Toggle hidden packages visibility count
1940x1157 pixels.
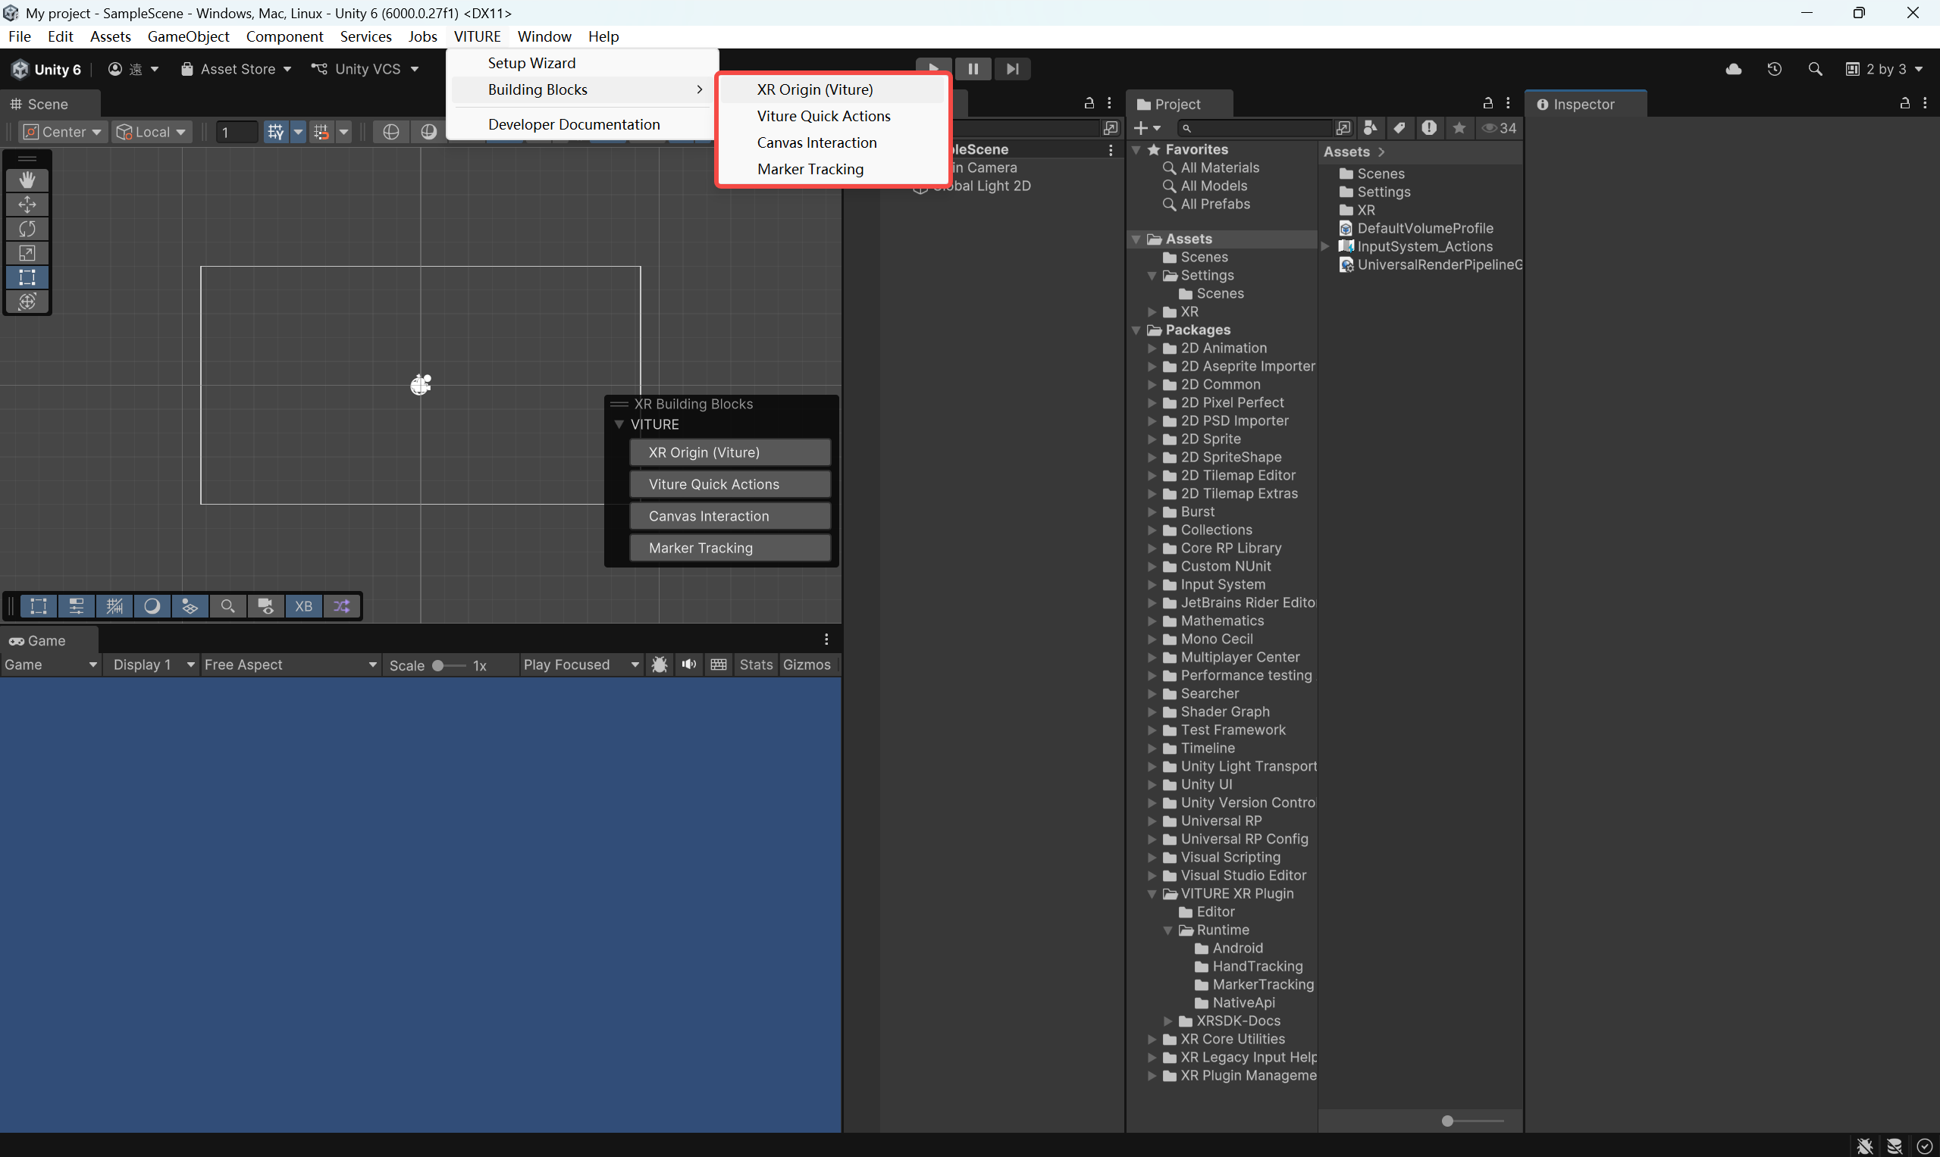1500,128
